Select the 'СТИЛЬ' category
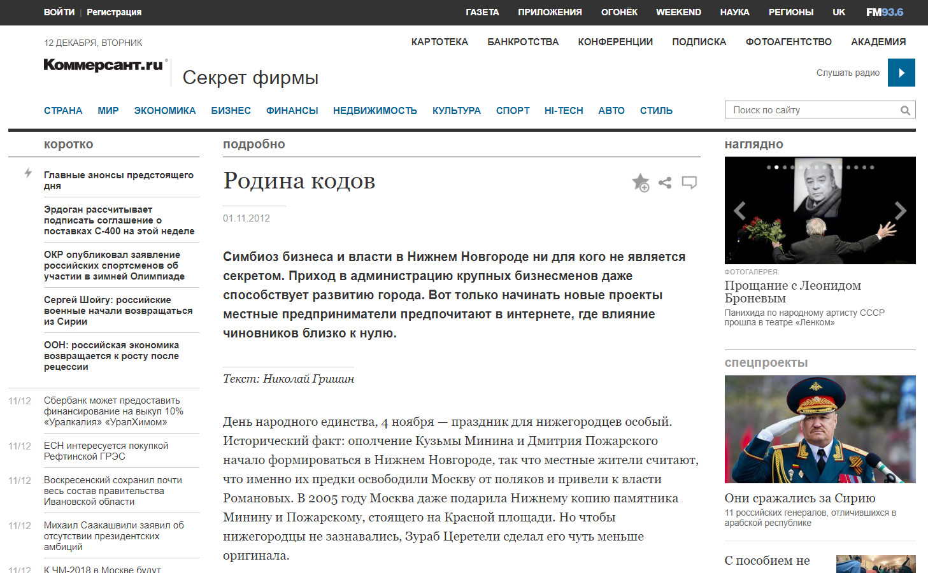Screen dimensions: 928x573 656,111
